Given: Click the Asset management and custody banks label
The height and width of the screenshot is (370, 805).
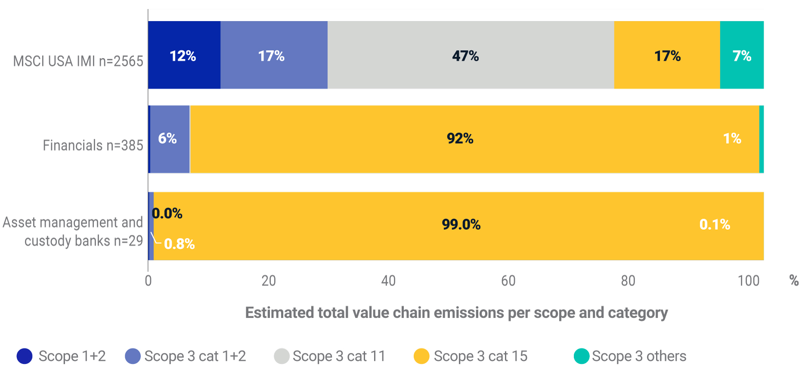Looking at the screenshot, I should (73, 231).
